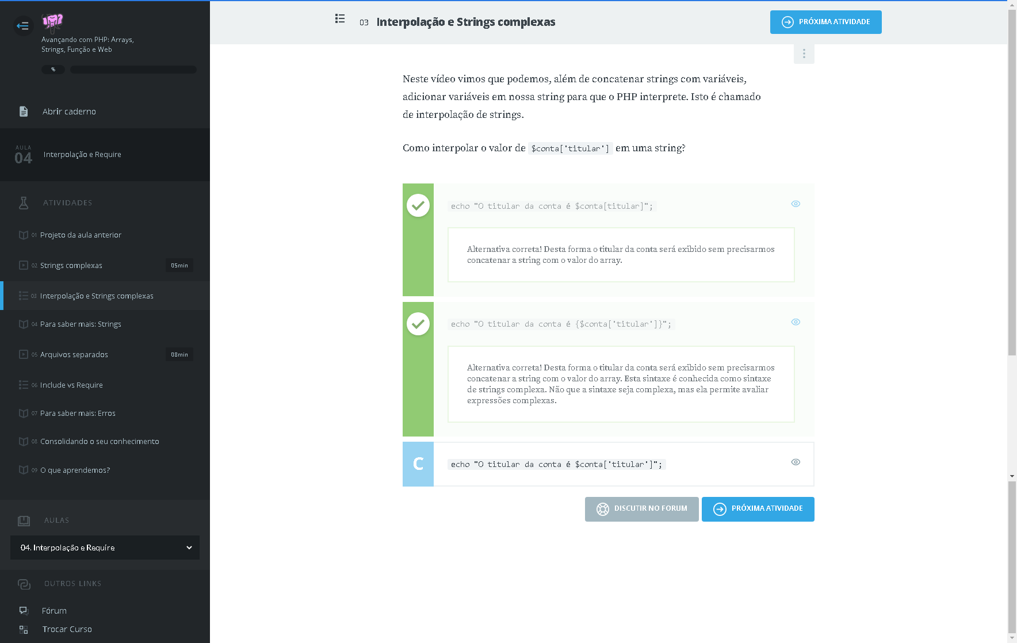This screenshot has height=643, width=1017.
Task: Click the PHP course logo icon
Action: pos(52,22)
